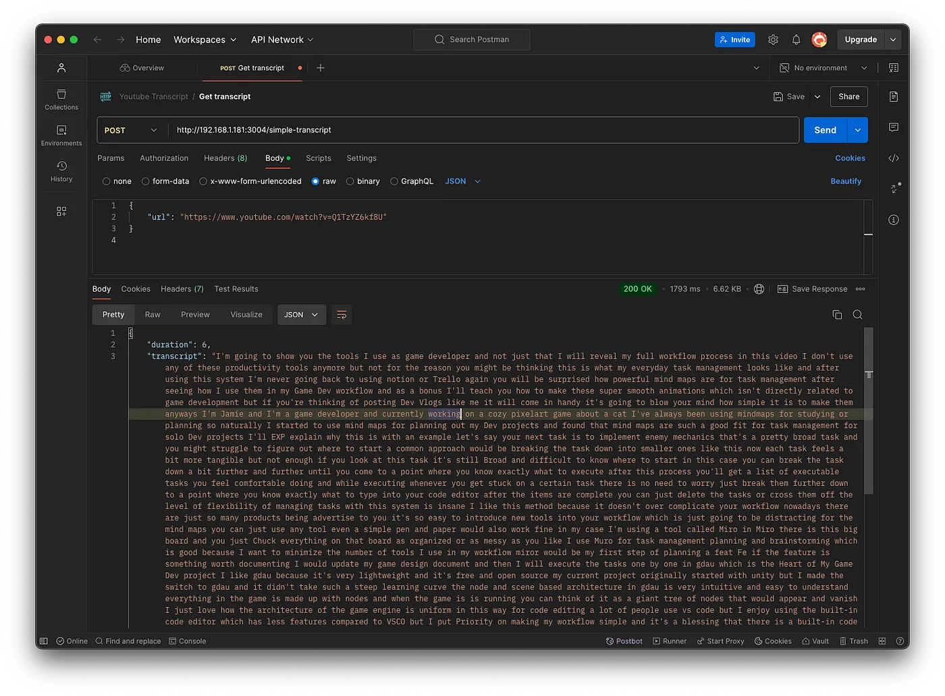945x696 pixels.
Task: Open the Environments sidebar panel
Action: tap(61, 135)
